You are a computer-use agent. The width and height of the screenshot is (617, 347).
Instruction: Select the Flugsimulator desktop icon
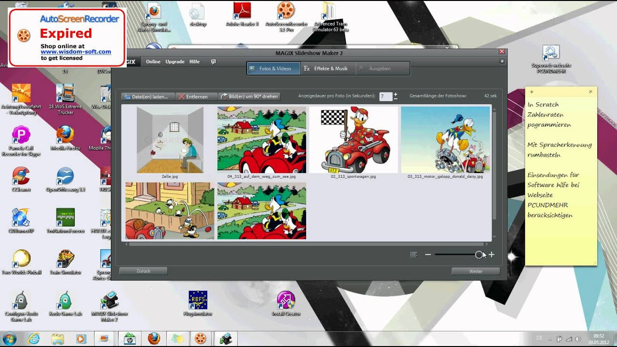[198, 304]
